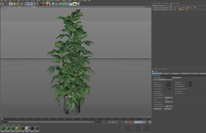Open Object Manager Bookmarks menu
206x133 pixels.
pos(176,3)
